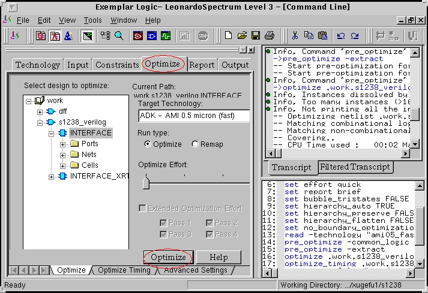The image size is (428, 293).
Task: Toggle the Pass 3 checkbox
Action: pos(163,234)
